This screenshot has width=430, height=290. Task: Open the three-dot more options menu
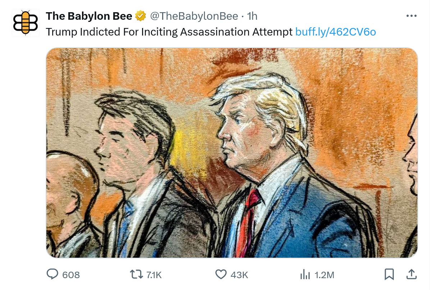pos(411,16)
